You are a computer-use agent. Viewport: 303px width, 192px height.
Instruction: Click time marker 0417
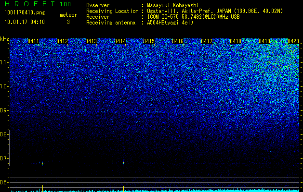(x=207, y=41)
